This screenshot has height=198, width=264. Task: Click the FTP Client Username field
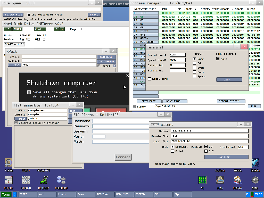[131, 121]
